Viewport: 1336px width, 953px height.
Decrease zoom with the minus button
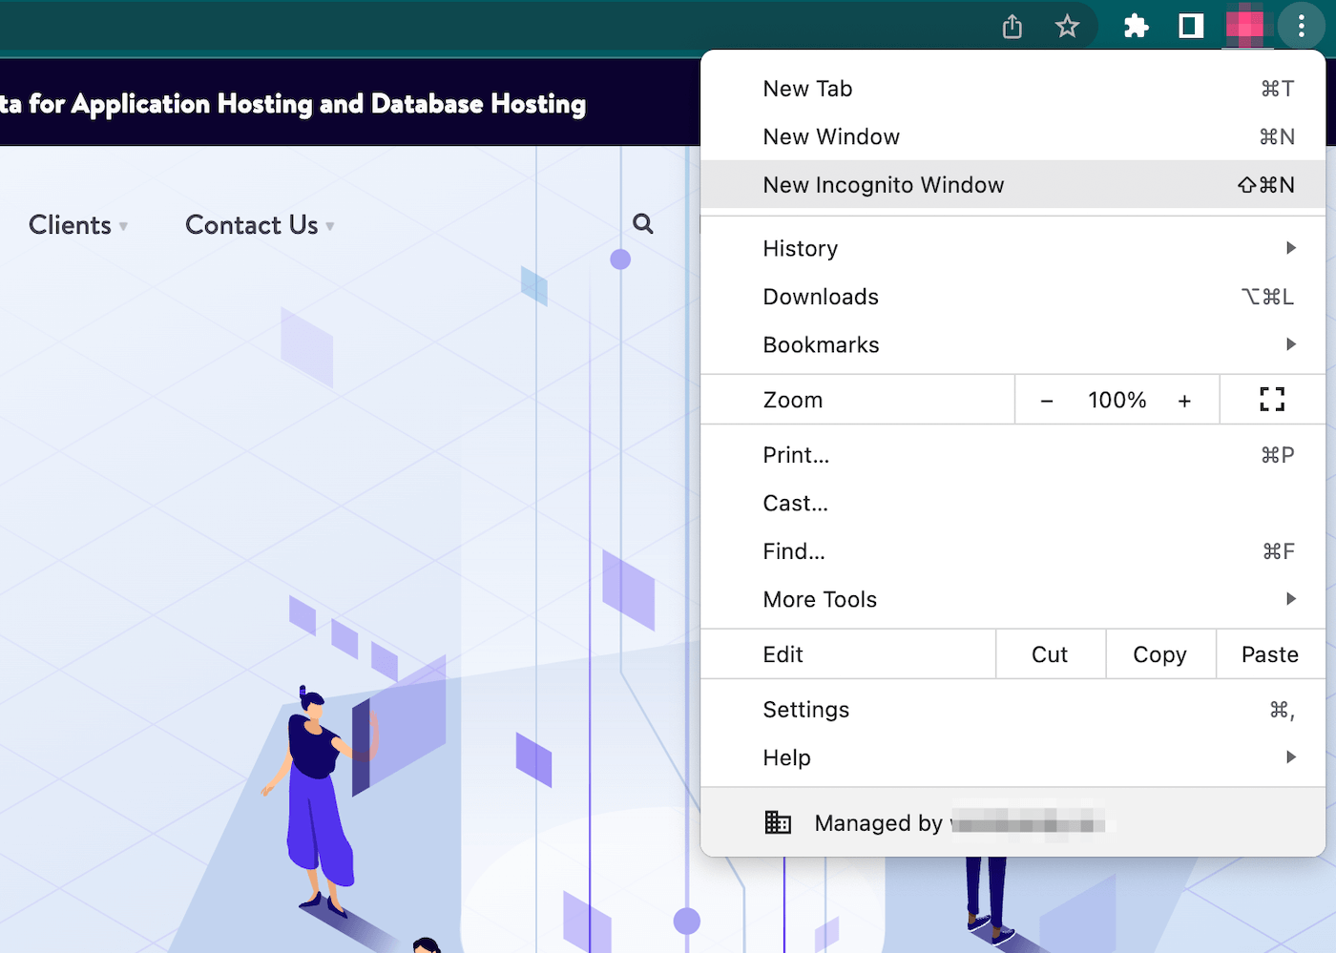1047,401
